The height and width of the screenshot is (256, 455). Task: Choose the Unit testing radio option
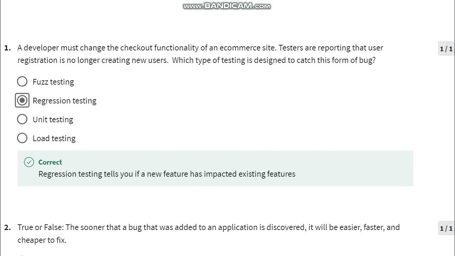[x=22, y=119]
